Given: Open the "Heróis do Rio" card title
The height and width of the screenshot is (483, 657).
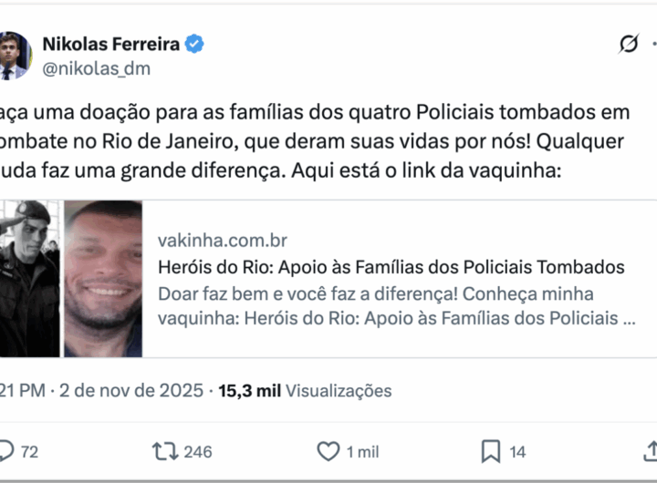Looking at the screenshot, I should pos(391,267).
